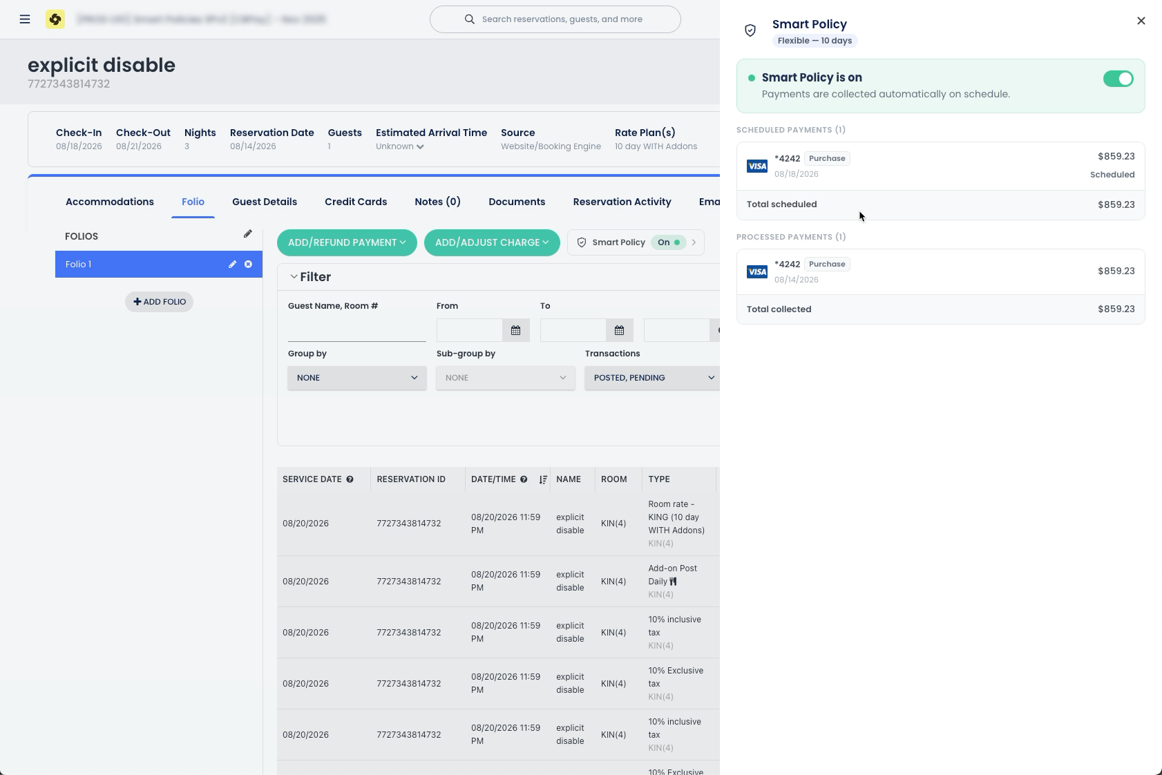Click the Source Website/Booking Engine value
This screenshot has height=775, width=1162.
pyautogui.click(x=551, y=146)
